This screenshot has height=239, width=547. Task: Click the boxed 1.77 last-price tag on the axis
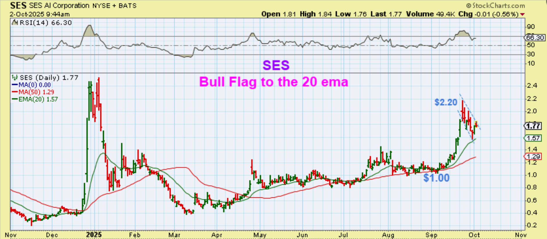(533, 126)
